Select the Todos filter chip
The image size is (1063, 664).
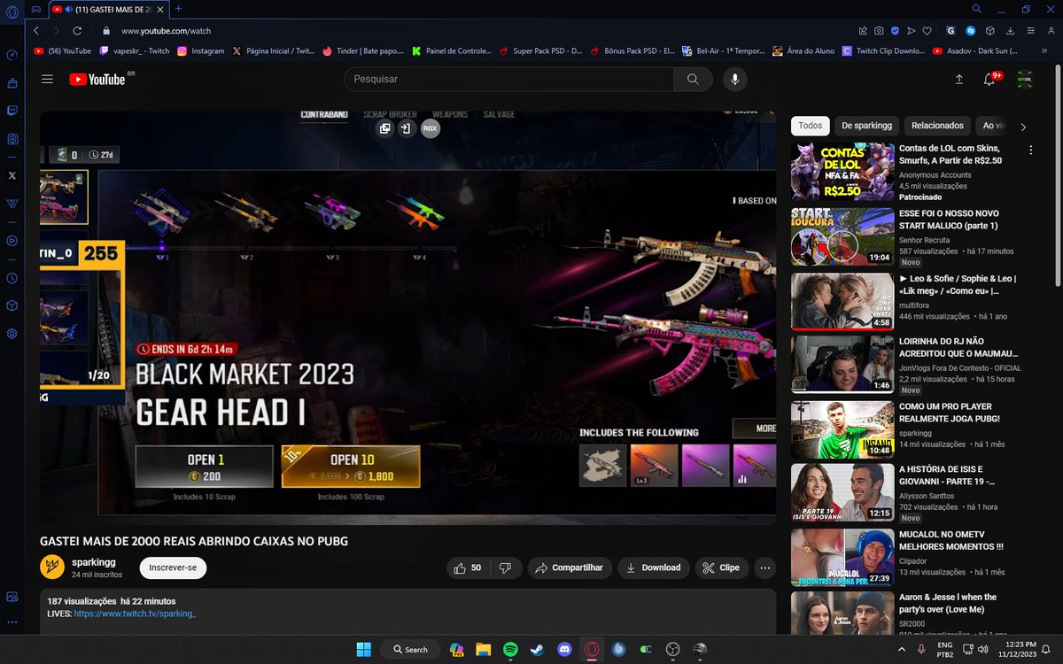pos(811,126)
